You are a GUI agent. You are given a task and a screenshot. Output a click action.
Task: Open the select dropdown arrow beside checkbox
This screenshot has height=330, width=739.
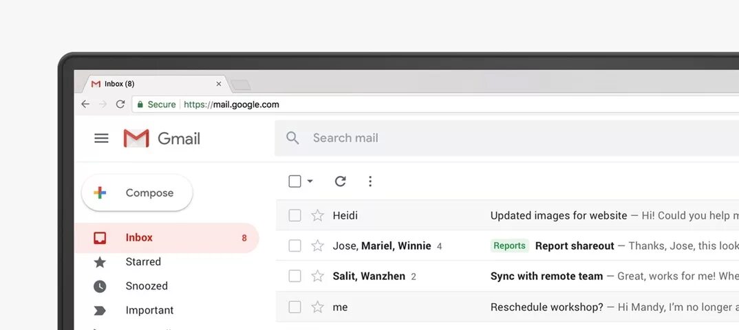(310, 181)
